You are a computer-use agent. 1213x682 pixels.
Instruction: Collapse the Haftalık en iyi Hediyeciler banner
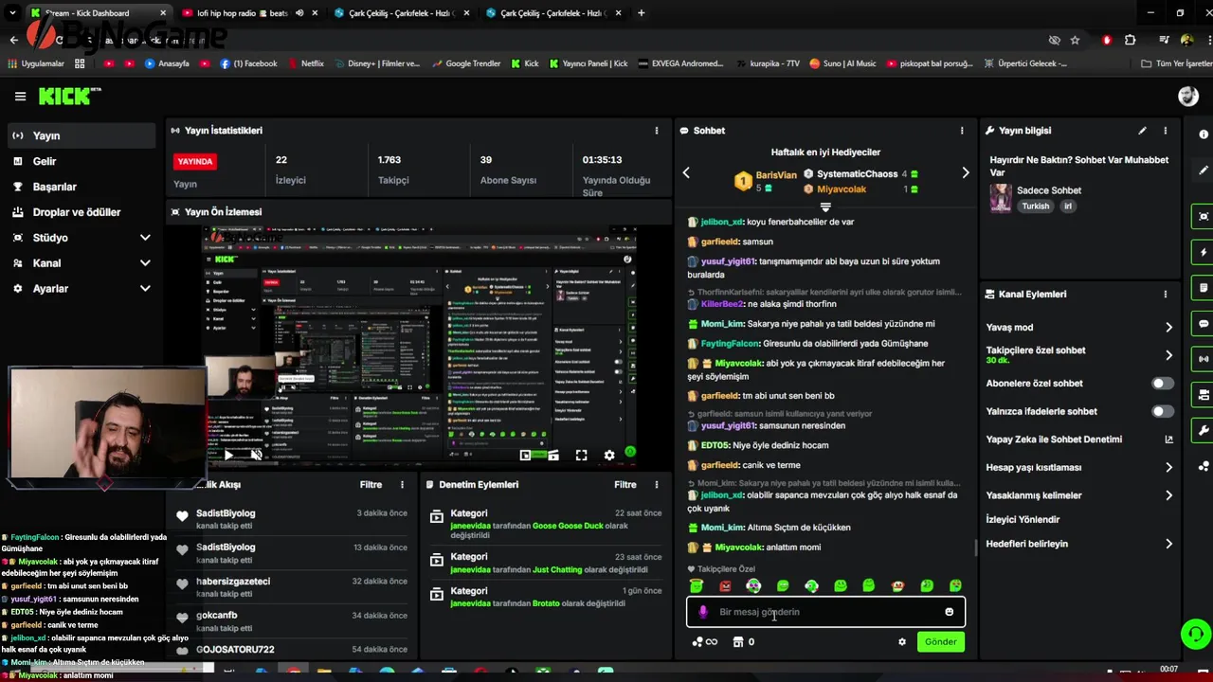(825, 206)
